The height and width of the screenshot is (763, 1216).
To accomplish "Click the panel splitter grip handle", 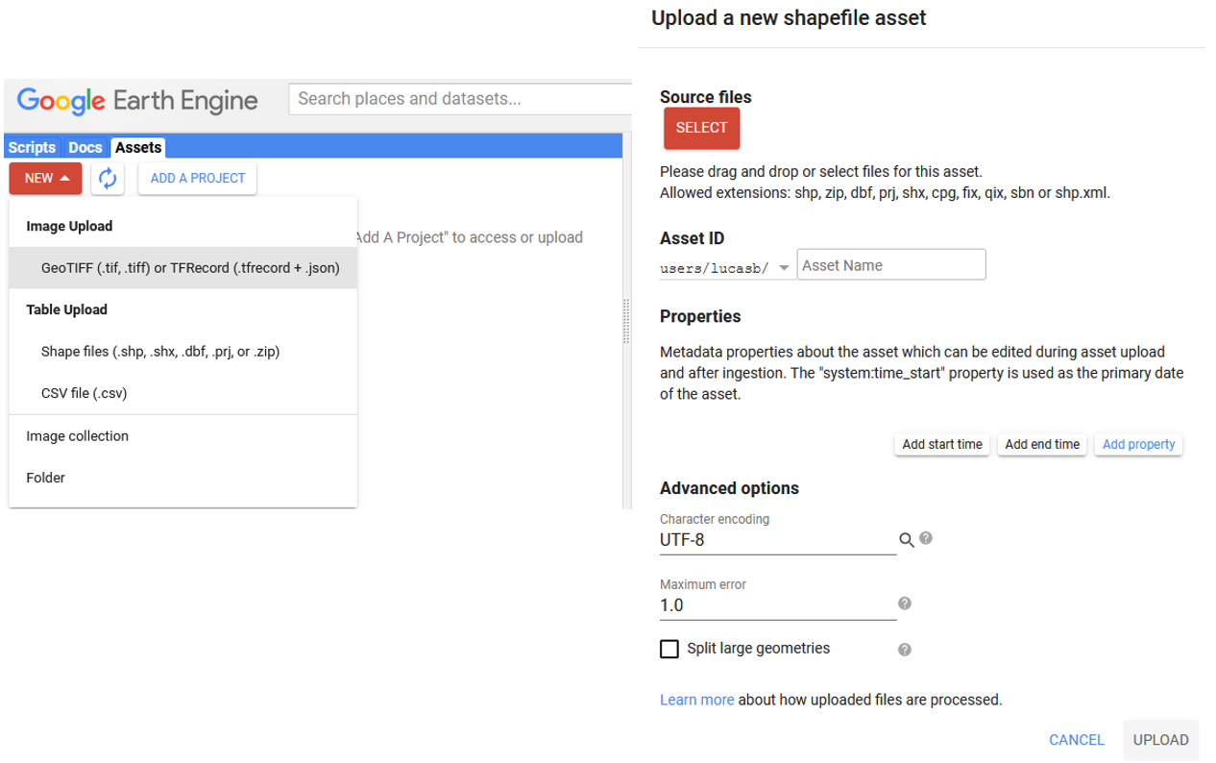I will tap(627, 321).
